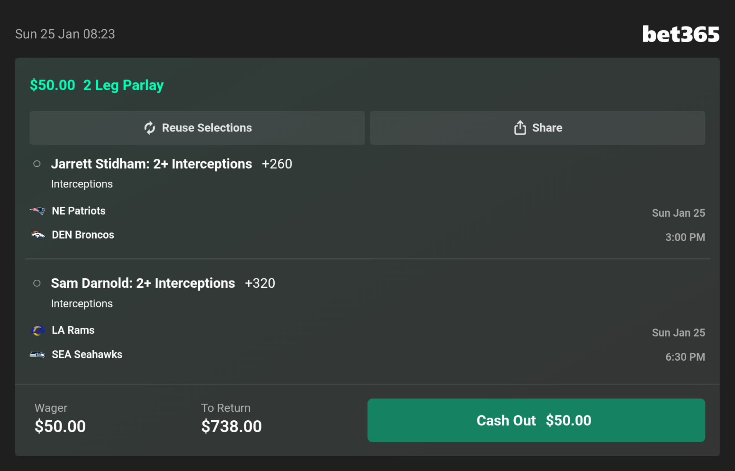
Task: Click the +320 odds value
Action: pos(260,284)
